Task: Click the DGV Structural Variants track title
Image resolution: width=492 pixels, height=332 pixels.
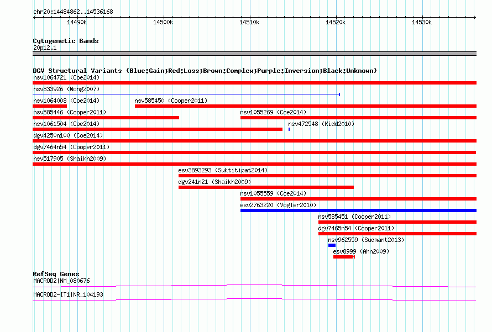Action: coord(205,71)
